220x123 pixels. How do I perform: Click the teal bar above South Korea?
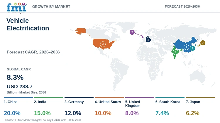click(170, 98)
